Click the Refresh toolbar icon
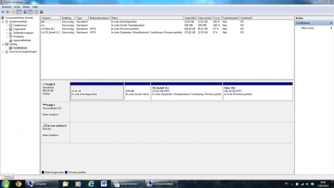 [36, 12]
